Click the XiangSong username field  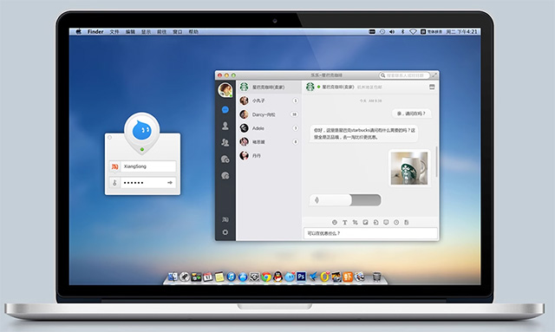coord(148,166)
